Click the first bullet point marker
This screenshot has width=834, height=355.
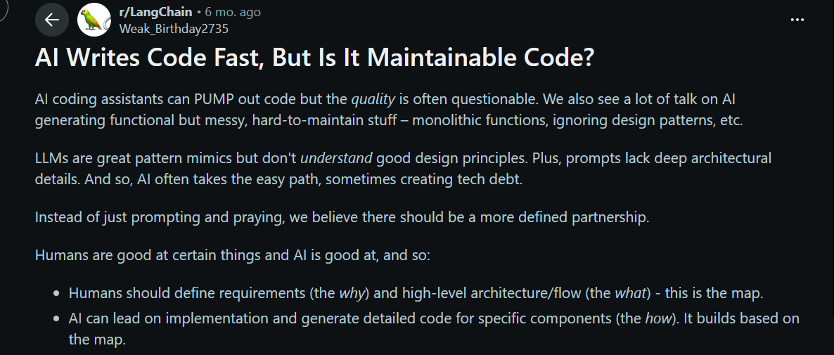[x=58, y=294]
